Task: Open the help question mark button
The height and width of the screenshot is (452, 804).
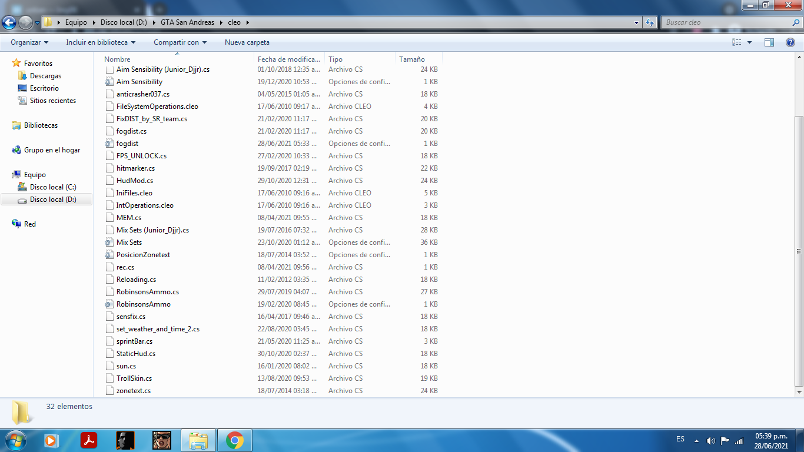Action: (790, 42)
